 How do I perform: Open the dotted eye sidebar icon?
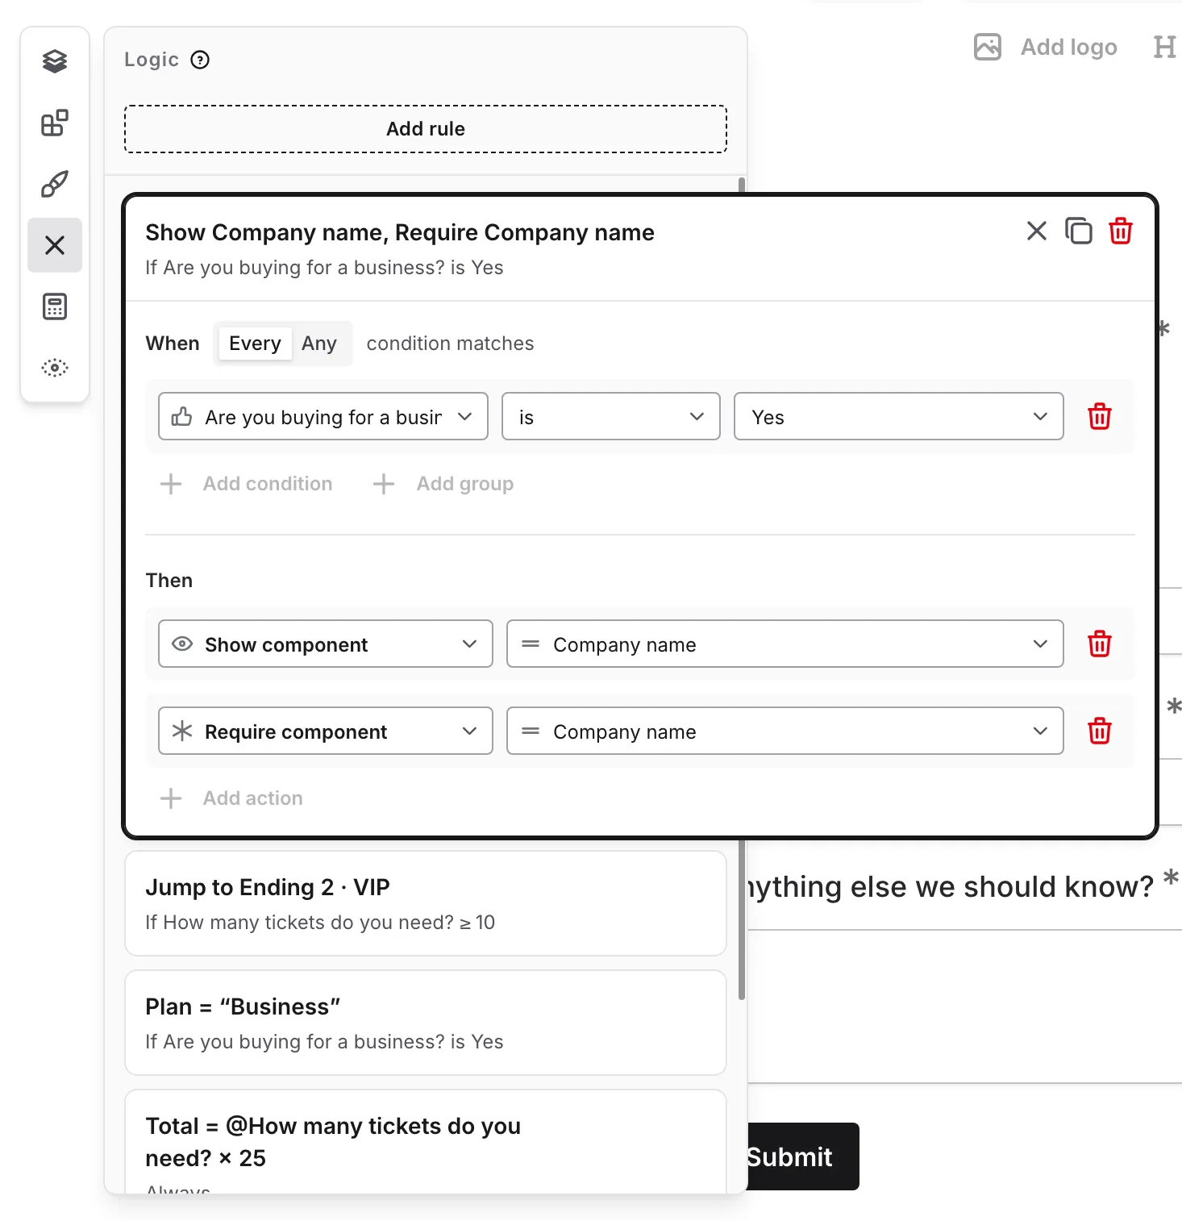pos(55,368)
